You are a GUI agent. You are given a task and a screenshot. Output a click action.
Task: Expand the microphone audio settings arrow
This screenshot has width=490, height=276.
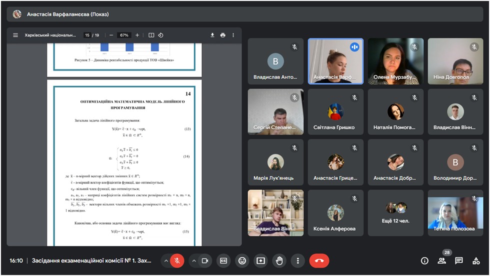tap(165, 260)
